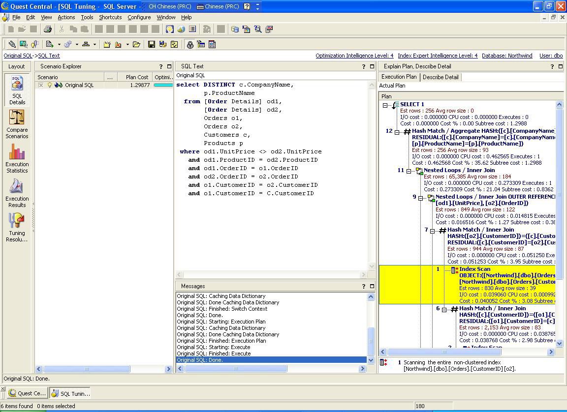This screenshot has width=567, height=412.
Task: Open the Execution Results view
Action: 17,193
